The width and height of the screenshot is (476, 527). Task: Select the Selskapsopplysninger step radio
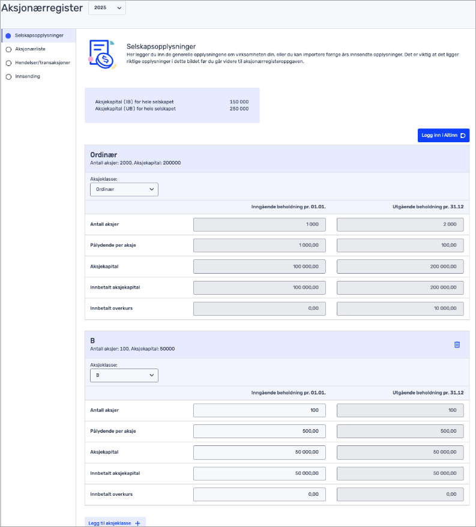[x=8, y=35]
